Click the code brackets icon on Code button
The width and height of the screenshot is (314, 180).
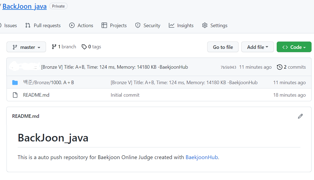[x=285, y=47]
